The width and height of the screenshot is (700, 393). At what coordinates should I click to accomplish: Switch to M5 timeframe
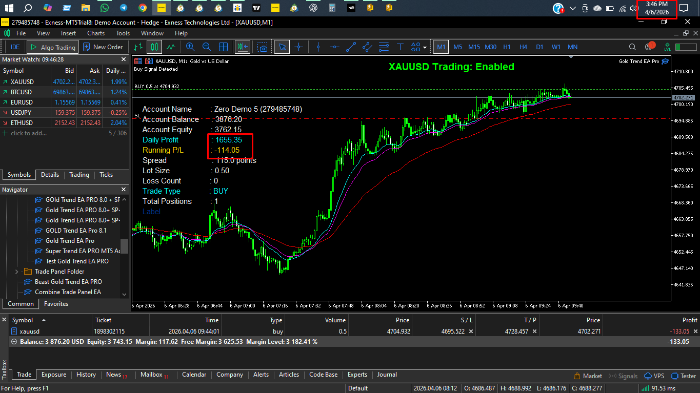[457, 47]
